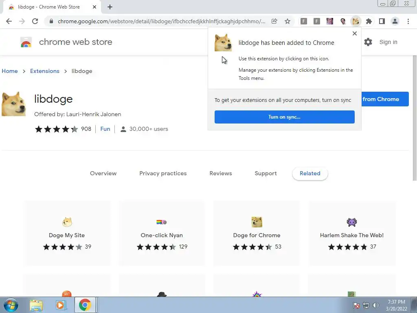Open the Doge My Site extension card
Screen dimensions: 417x313
(x=67, y=233)
